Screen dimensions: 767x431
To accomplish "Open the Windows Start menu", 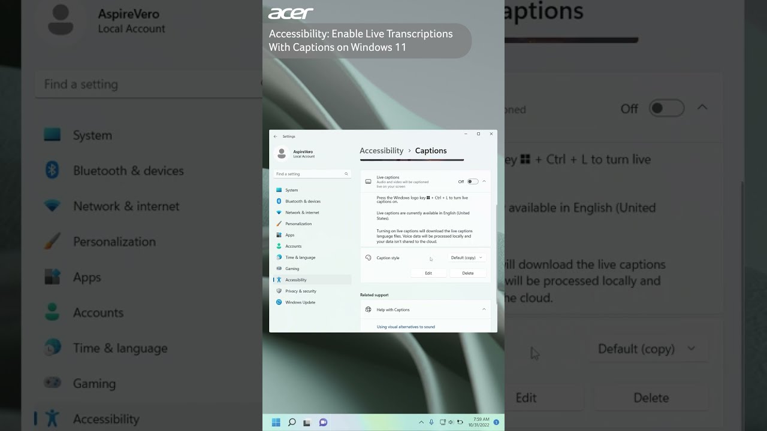I will pyautogui.click(x=276, y=423).
